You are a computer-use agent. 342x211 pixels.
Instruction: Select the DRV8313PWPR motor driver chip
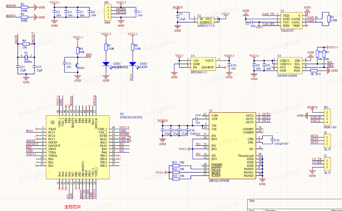pos(232,146)
